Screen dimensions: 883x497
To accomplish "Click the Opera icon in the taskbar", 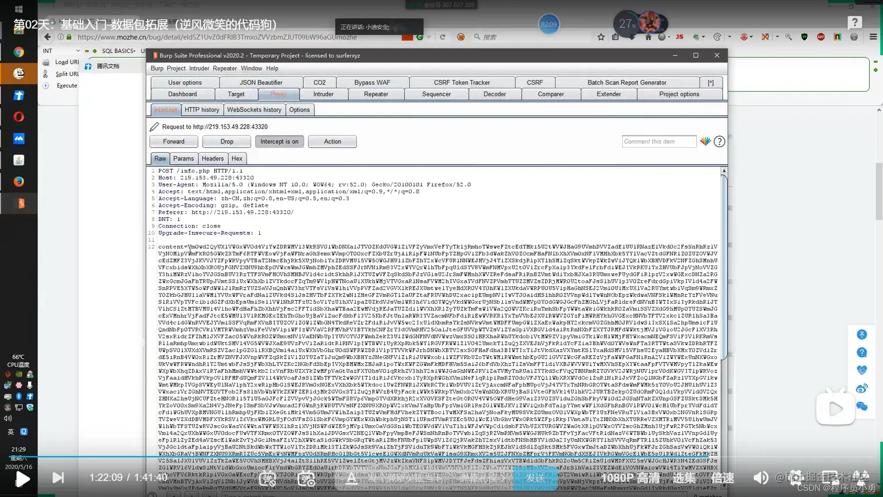I will 19,117.
